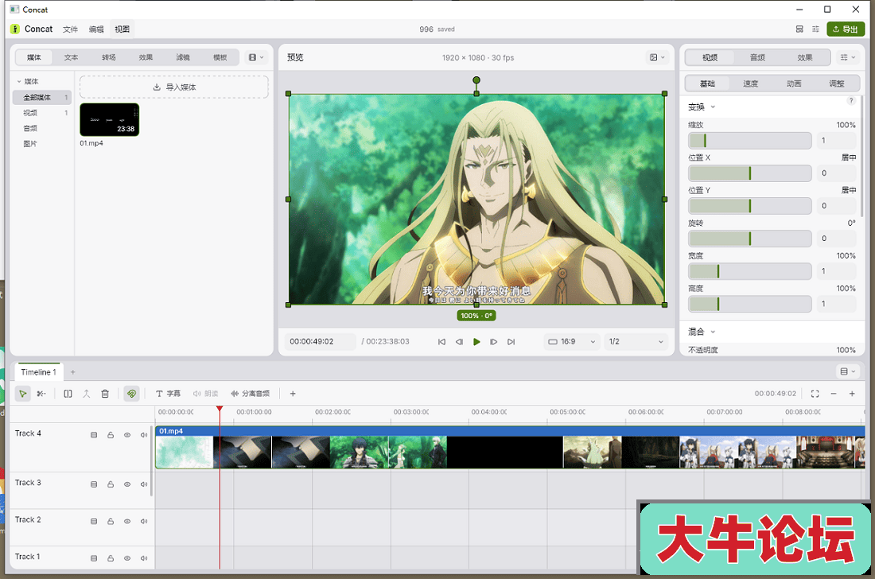Click the split clip icon

(x=68, y=394)
